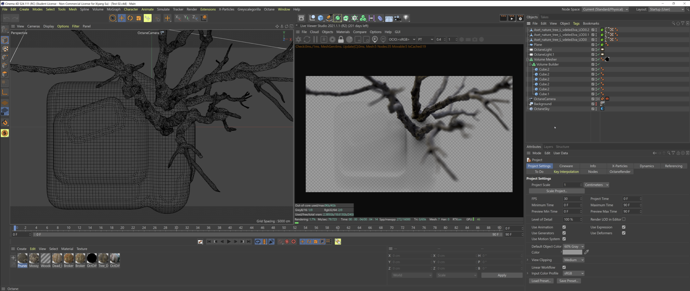The width and height of the screenshot is (690, 291).
Task: Click the Apply button in coordinates panel
Action: tap(501, 275)
